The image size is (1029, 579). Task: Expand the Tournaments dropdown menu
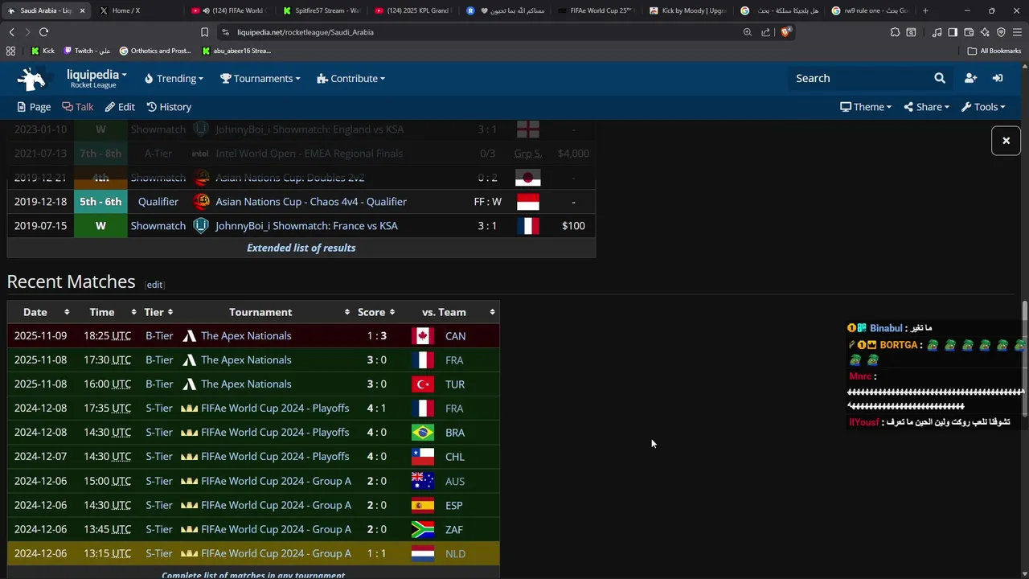260,78
